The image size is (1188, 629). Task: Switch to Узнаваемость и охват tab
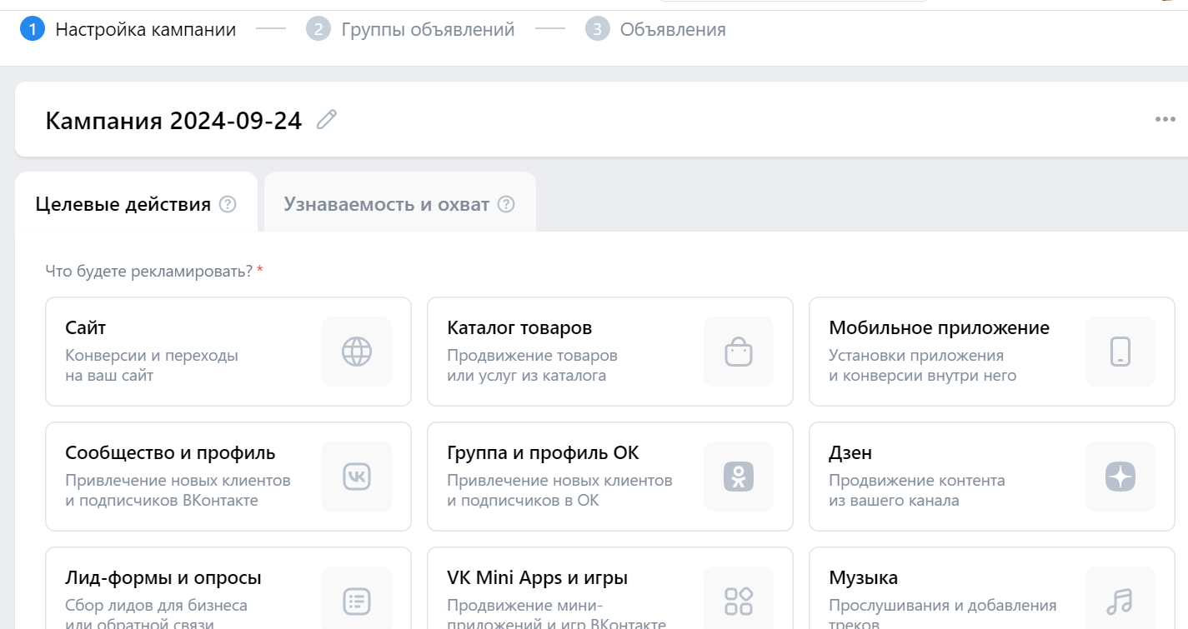(x=400, y=202)
